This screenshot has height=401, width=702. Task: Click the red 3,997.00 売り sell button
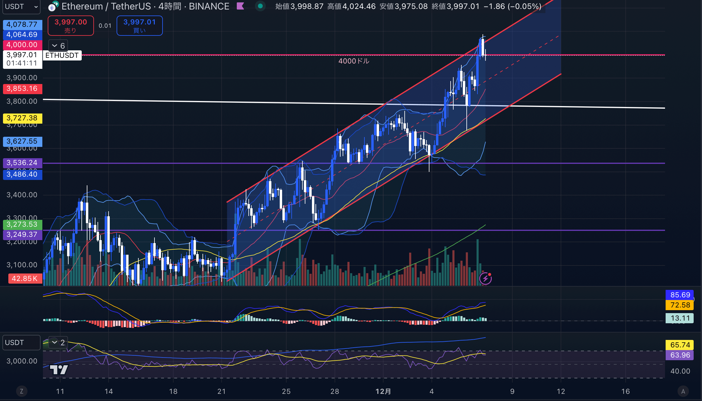[x=71, y=26]
